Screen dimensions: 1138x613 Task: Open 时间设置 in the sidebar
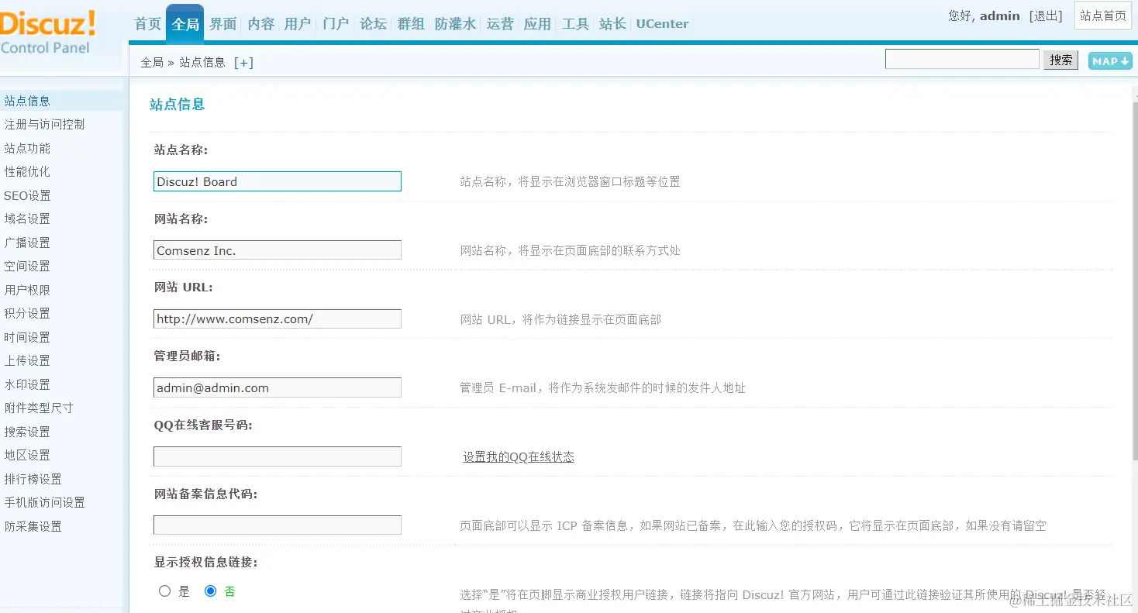pos(27,337)
